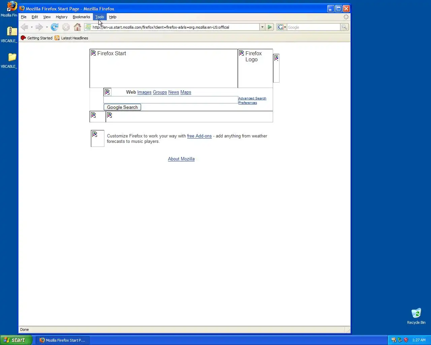Click the site icon in address bar

[x=88, y=27]
